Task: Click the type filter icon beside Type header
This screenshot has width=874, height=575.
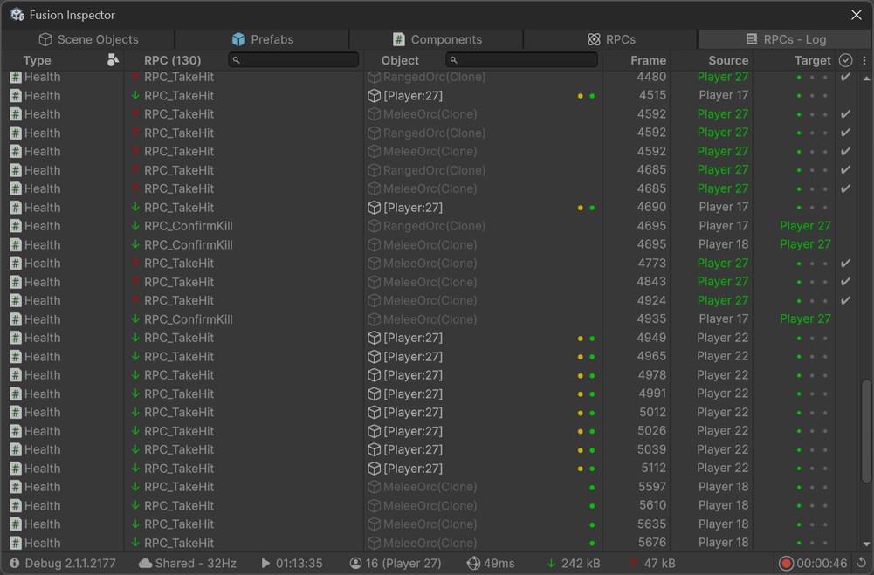Action: click(113, 60)
